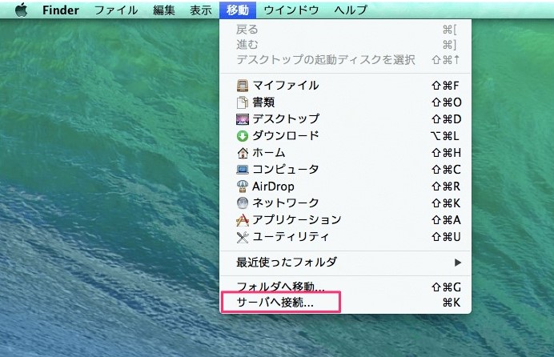Open the 編集 menu
Viewport: 554px width, 357px height.
[164, 10]
